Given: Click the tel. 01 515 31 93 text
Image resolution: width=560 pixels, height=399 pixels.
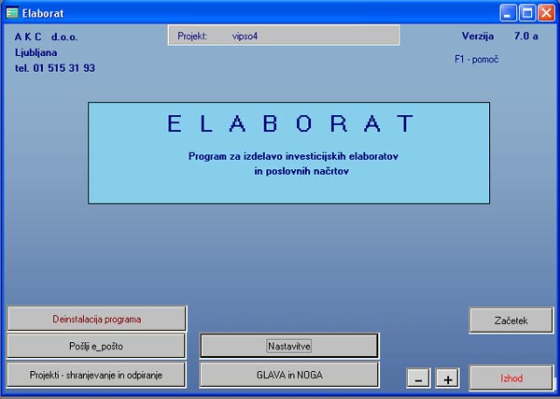Looking at the screenshot, I should [55, 68].
